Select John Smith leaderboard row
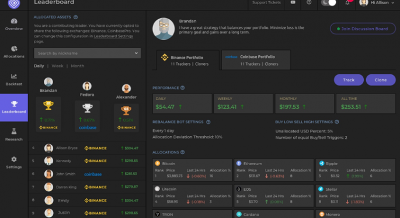 pyautogui.click(x=87, y=174)
